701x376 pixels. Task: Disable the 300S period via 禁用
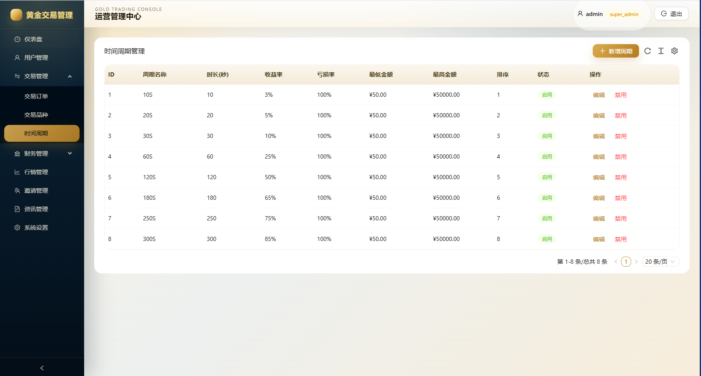tap(621, 239)
